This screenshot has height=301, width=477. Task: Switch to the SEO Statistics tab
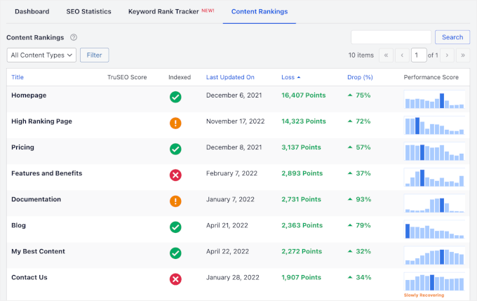coord(88,12)
